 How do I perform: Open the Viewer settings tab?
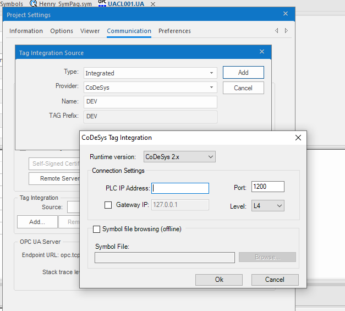coord(90,31)
